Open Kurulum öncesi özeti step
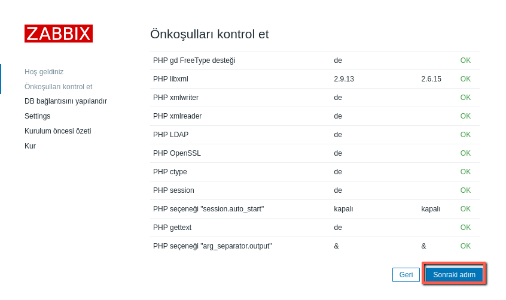 pos(57,131)
